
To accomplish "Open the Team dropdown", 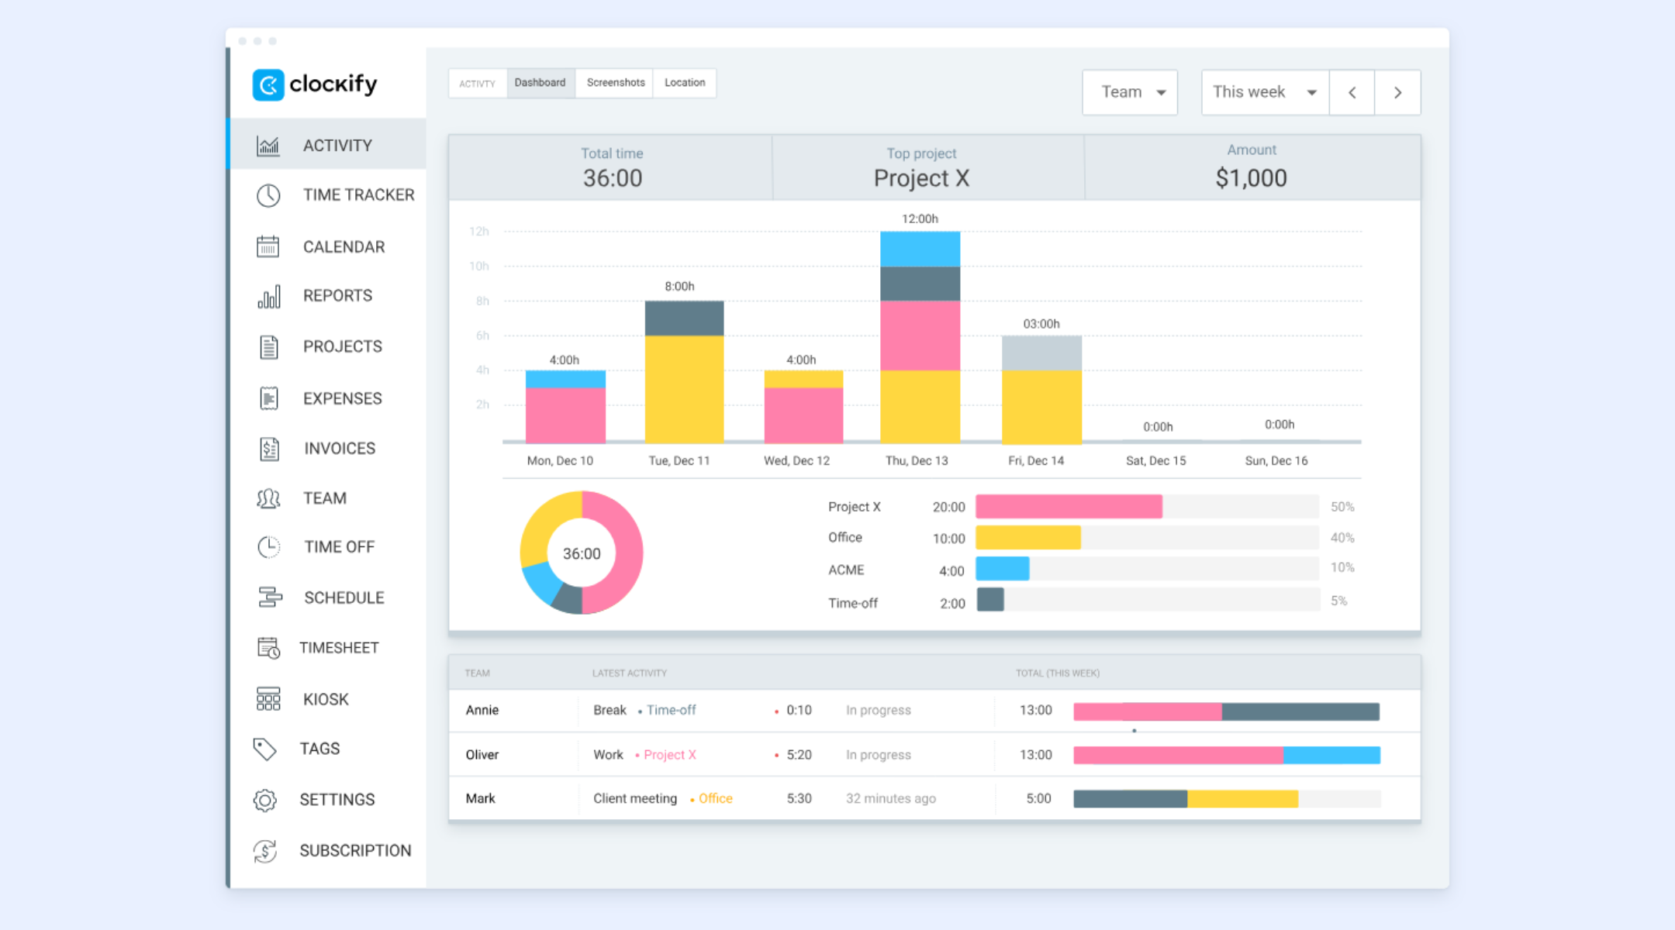I will pos(1130,92).
